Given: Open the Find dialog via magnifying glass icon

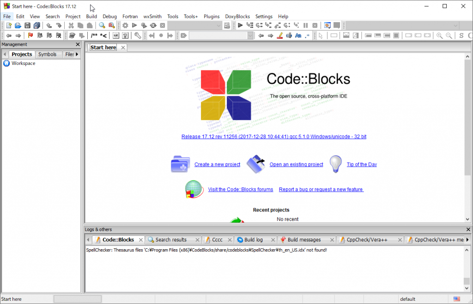Looking at the screenshot, I should 102,26.
